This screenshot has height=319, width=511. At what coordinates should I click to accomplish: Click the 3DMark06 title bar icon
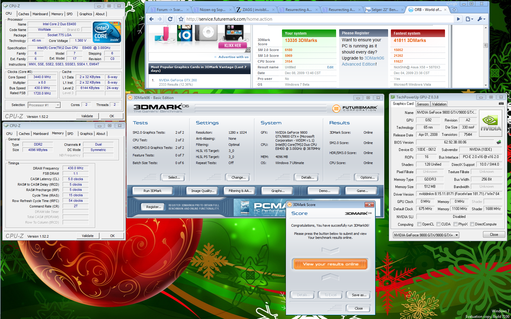tap(130, 98)
